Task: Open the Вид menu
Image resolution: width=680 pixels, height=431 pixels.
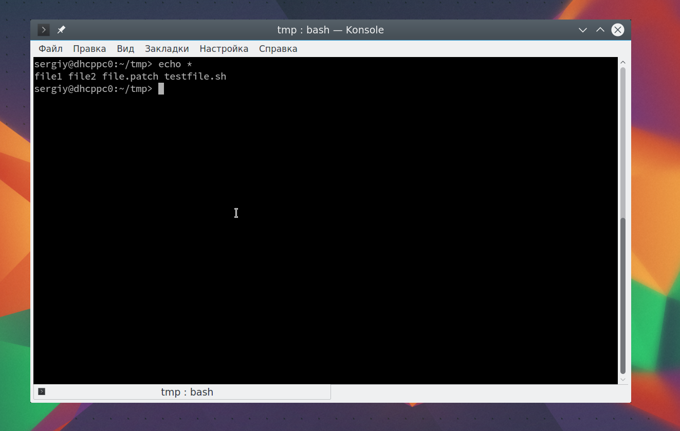Action: [125, 49]
